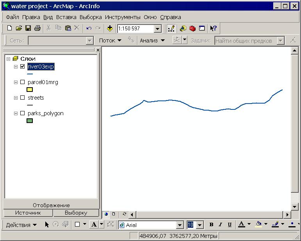Switch to the Источник tab

coord(28,213)
